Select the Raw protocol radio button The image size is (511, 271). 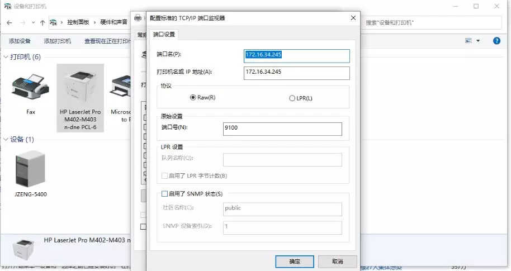pos(193,98)
